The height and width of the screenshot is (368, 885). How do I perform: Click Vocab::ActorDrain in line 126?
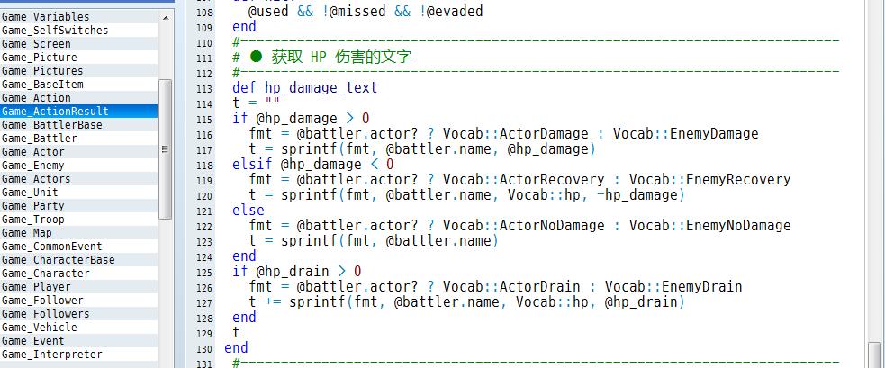[511, 286]
